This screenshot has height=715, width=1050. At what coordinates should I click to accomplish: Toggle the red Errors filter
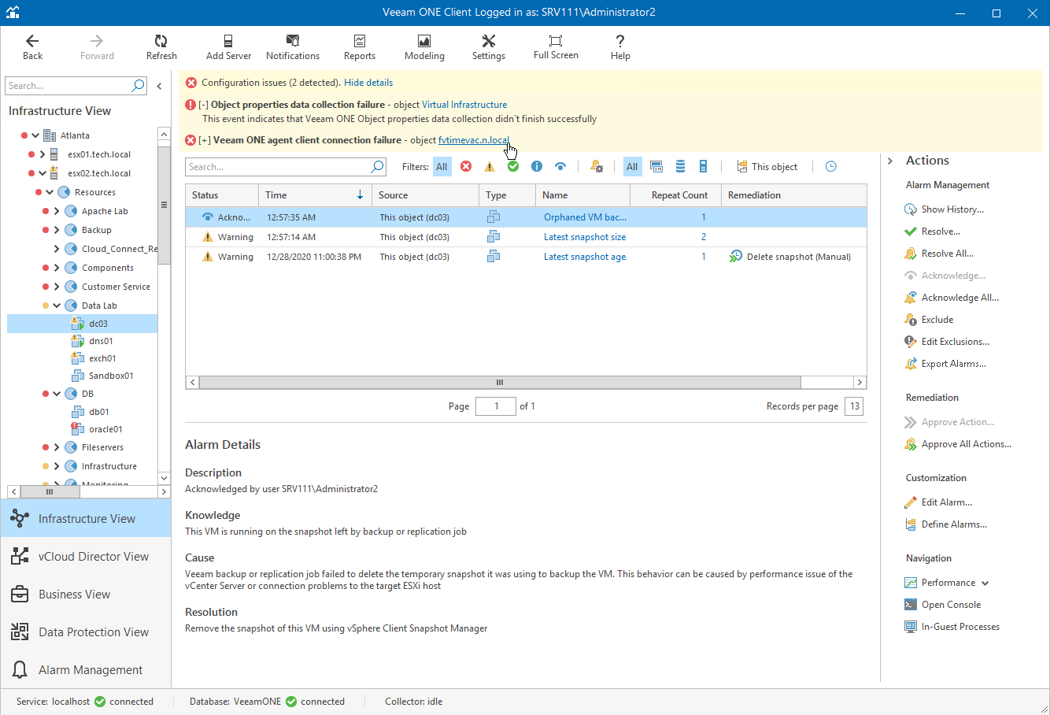[x=466, y=166]
